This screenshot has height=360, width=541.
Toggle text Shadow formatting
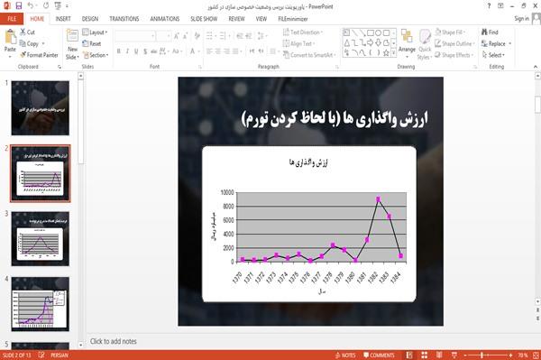145,51
